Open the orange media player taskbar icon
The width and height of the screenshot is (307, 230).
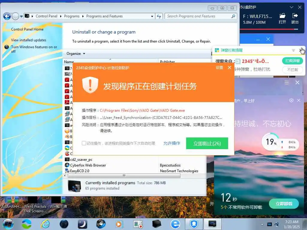click(119, 224)
